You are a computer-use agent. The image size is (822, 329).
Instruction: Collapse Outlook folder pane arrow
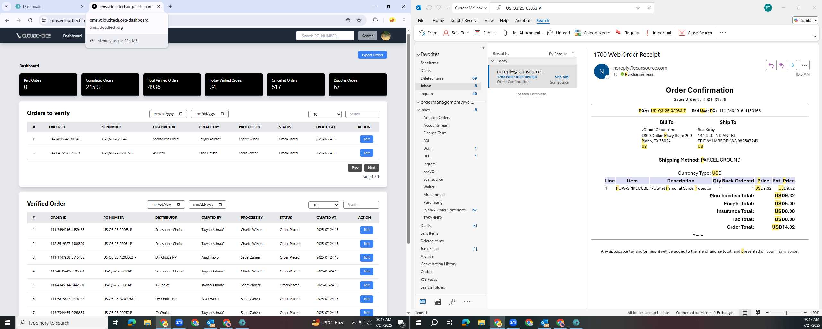pyautogui.click(x=483, y=48)
